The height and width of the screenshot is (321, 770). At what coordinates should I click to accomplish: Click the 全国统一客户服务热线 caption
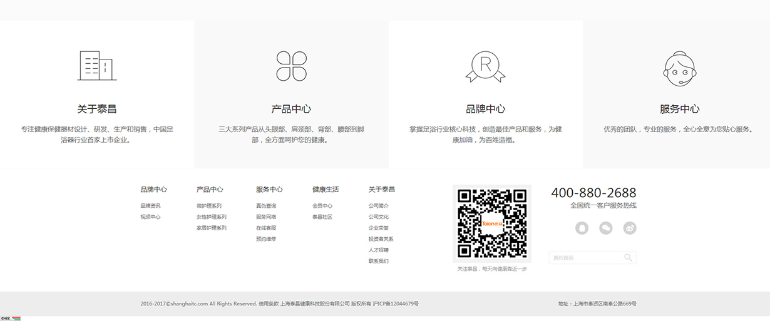pyautogui.click(x=603, y=205)
